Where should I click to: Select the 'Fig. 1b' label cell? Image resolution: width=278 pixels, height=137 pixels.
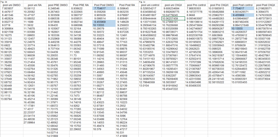point(4,2)
